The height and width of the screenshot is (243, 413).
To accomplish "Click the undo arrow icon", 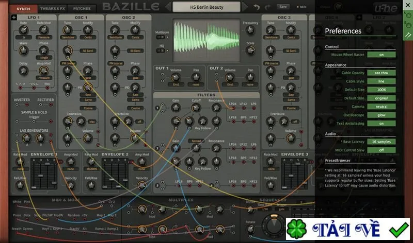I will 257,7.
